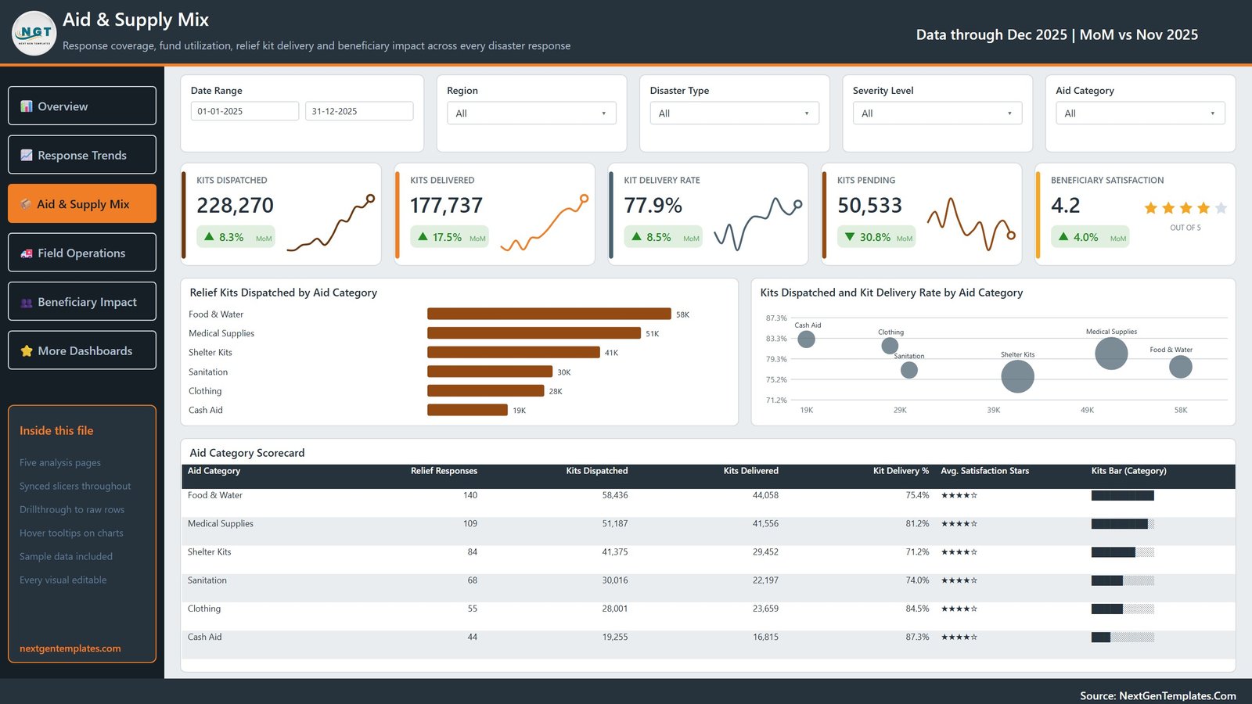Click the Kits Pending sparkline
The height and width of the screenshot is (704, 1252).
tap(972, 223)
